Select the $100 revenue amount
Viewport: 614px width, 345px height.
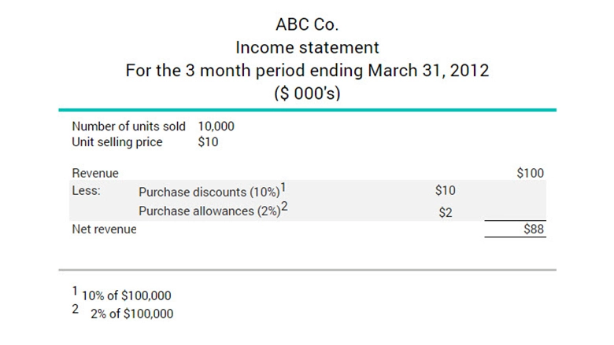pos(530,173)
